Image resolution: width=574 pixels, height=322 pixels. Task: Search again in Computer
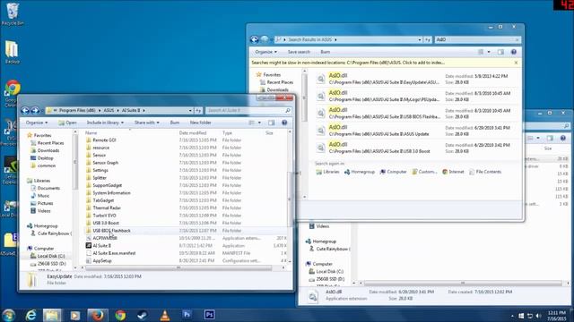[x=394, y=172]
